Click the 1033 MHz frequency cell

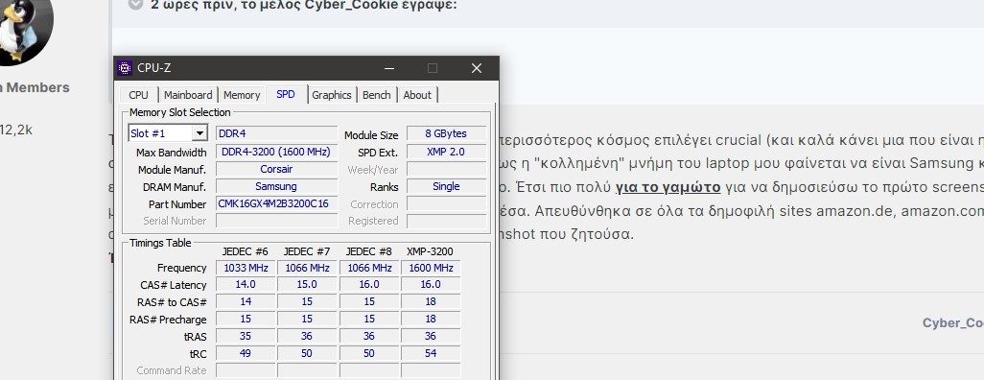point(246,268)
